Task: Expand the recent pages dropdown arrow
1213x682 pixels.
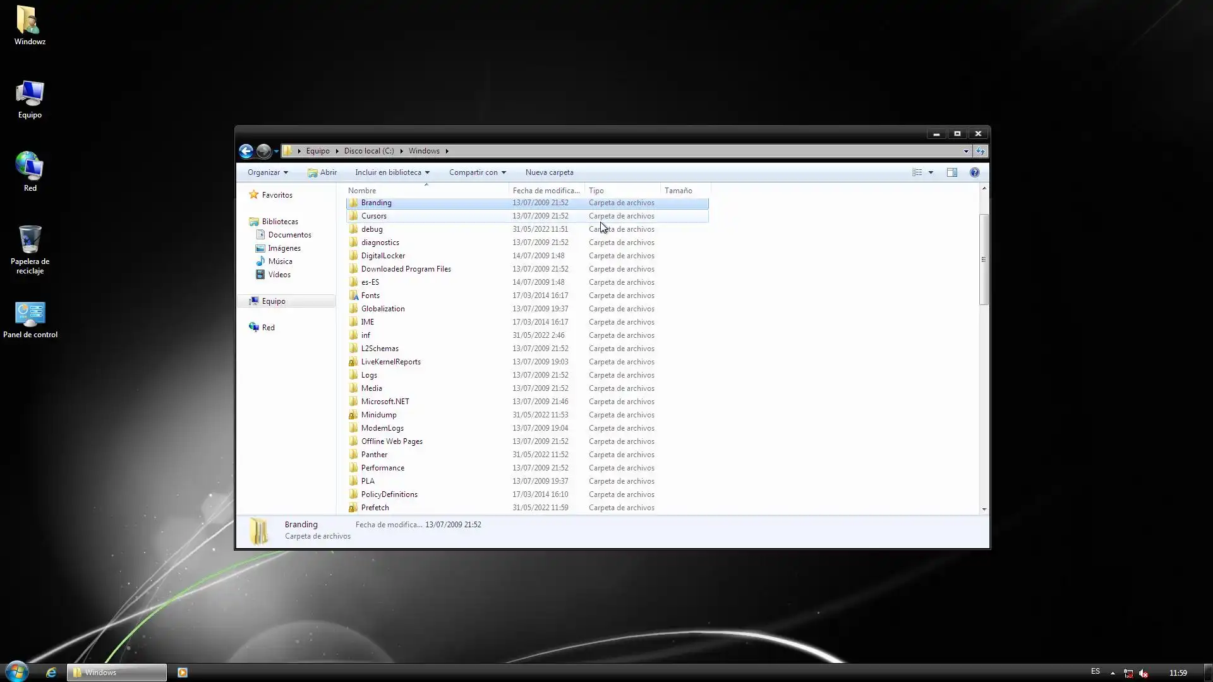Action: coord(276,152)
